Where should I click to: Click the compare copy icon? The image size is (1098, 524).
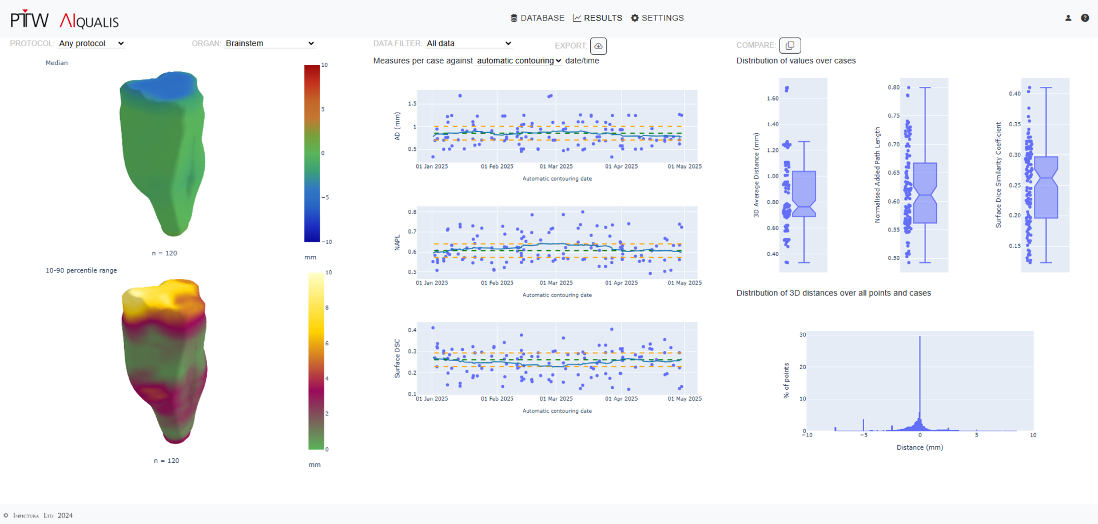790,46
